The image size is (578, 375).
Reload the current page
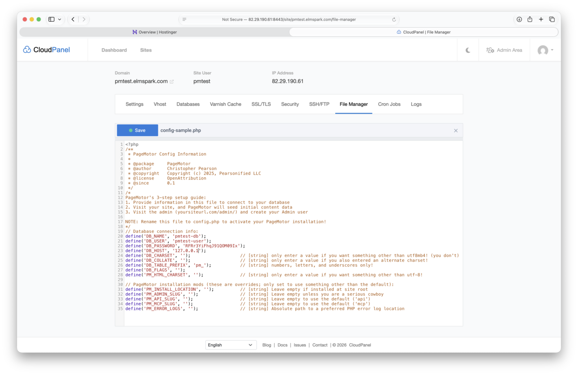click(394, 20)
